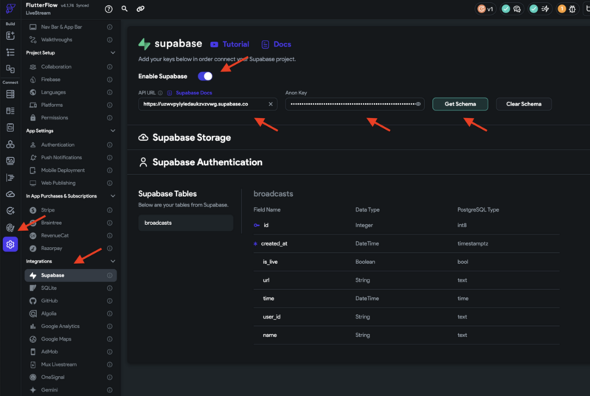This screenshot has height=396, width=590.
Task: Collapse the Integrations section
Action: click(113, 261)
